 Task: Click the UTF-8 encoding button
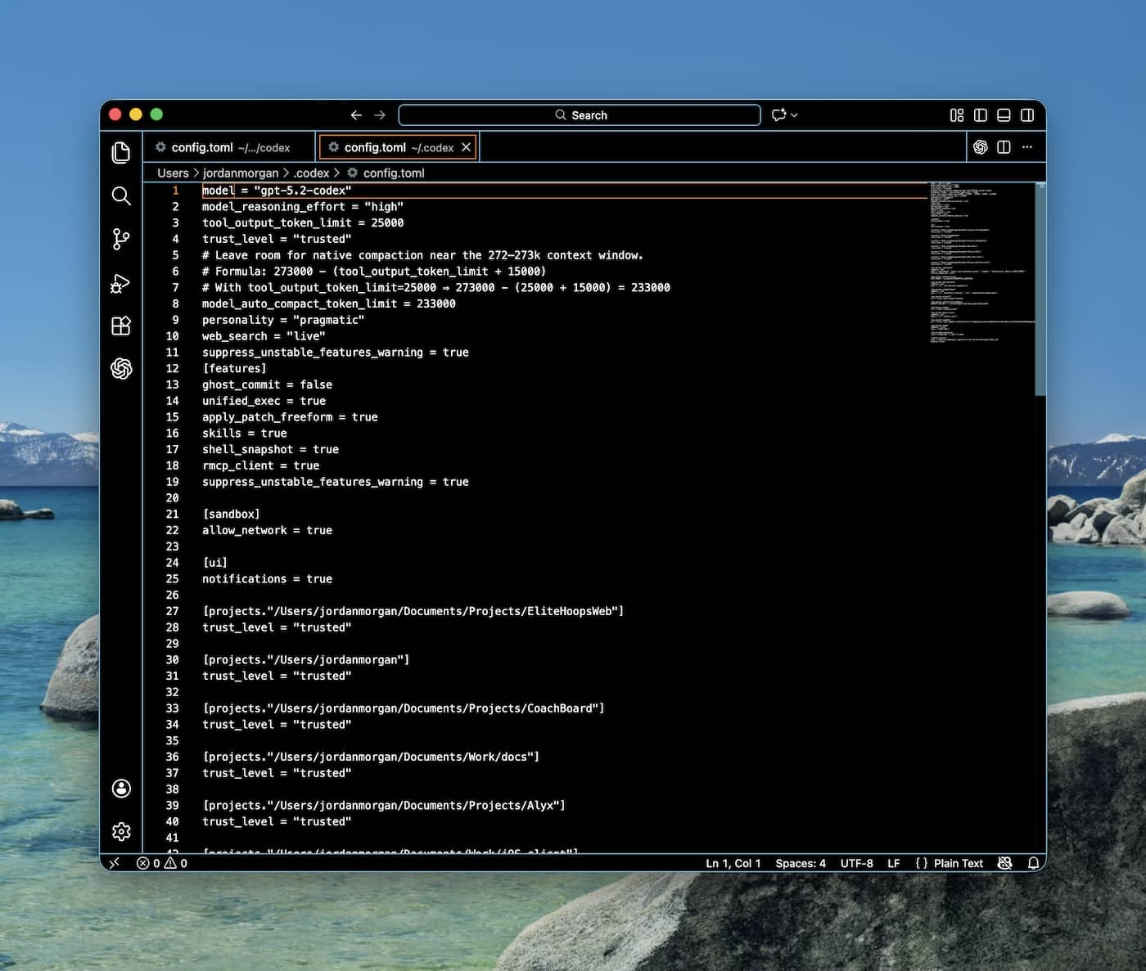(x=856, y=863)
